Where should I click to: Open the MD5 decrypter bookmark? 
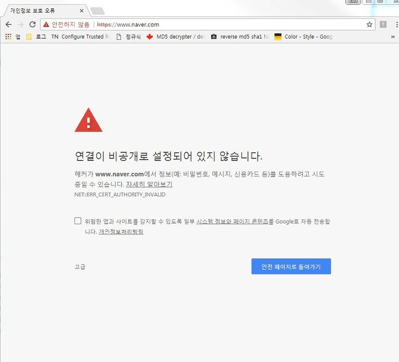click(x=176, y=37)
